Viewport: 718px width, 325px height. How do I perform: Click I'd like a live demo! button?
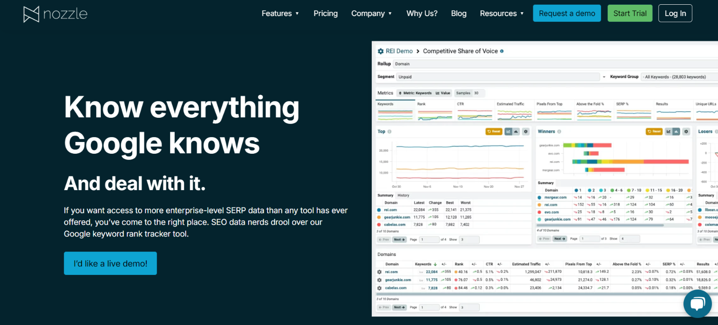coord(110,264)
